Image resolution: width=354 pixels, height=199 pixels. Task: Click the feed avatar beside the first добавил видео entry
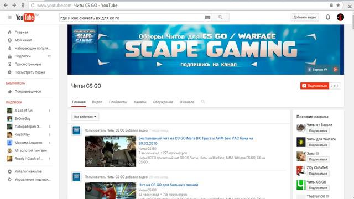pos(76,130)
